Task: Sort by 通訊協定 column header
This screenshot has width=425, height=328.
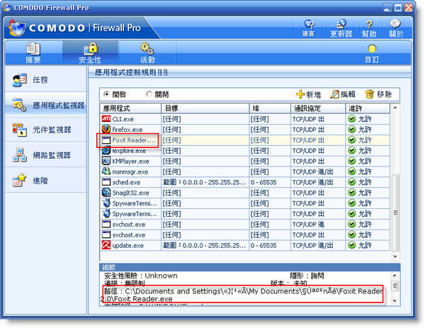Action: coord(317,108)
